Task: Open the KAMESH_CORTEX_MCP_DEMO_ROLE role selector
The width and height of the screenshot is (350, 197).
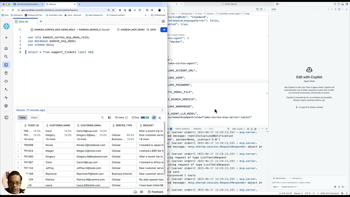Action: [x=53, y=30]
